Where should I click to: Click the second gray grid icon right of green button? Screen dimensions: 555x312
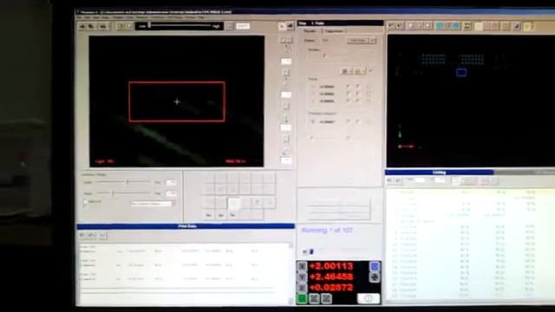(x=326, y=298)
